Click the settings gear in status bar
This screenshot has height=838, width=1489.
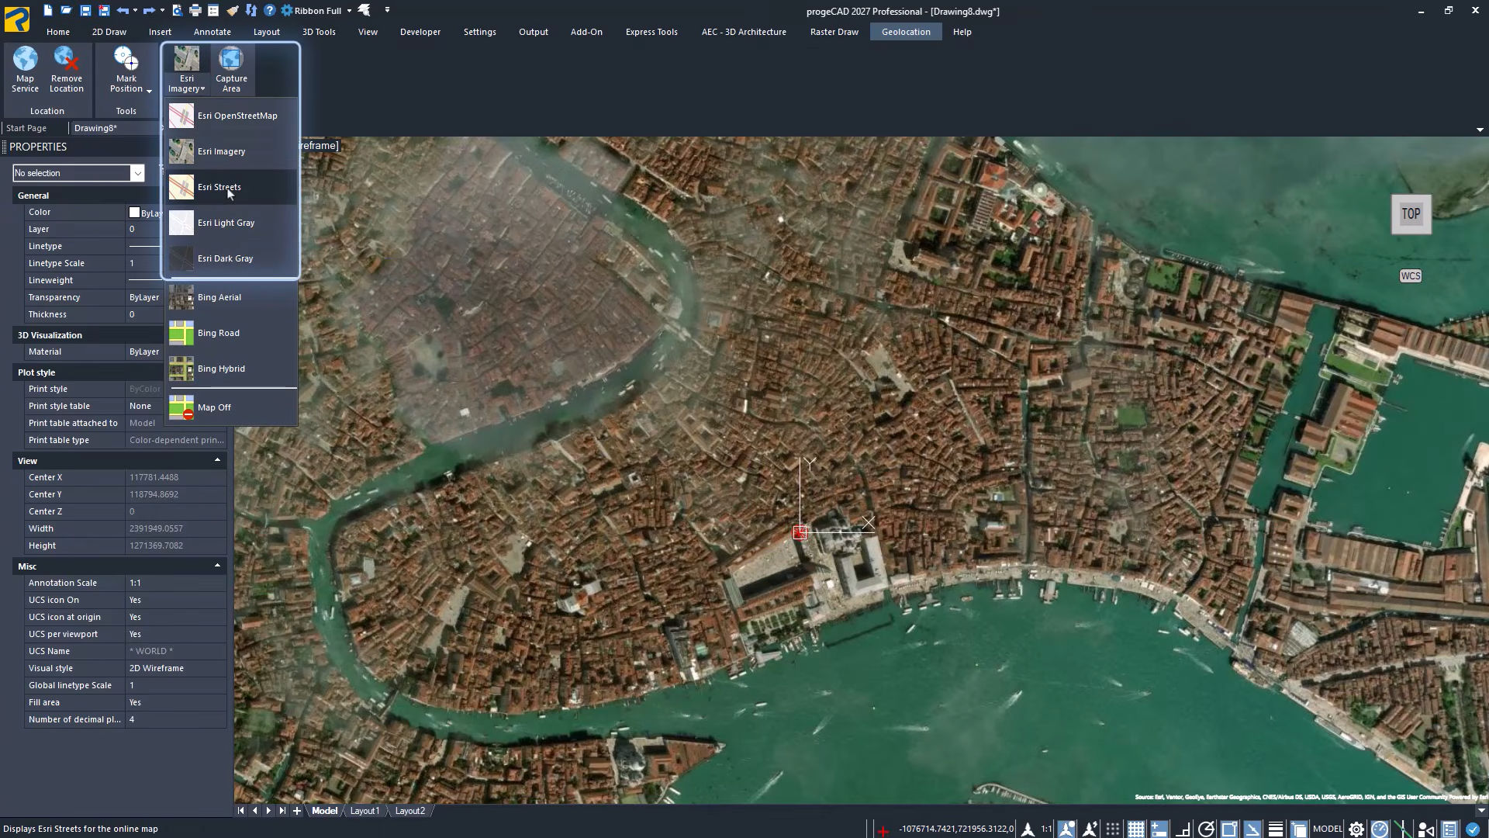coord(1356,829)
